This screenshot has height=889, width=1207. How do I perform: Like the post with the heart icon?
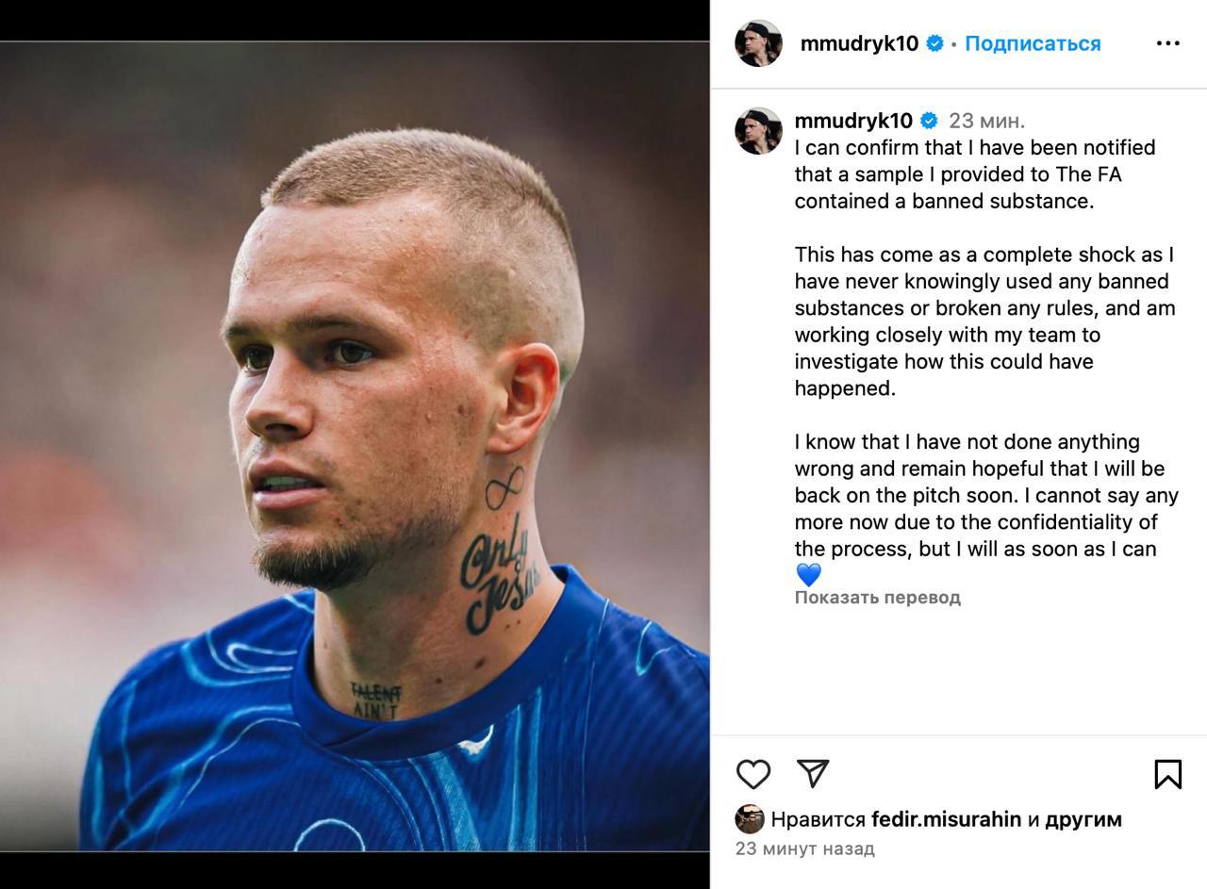[753, 774]
